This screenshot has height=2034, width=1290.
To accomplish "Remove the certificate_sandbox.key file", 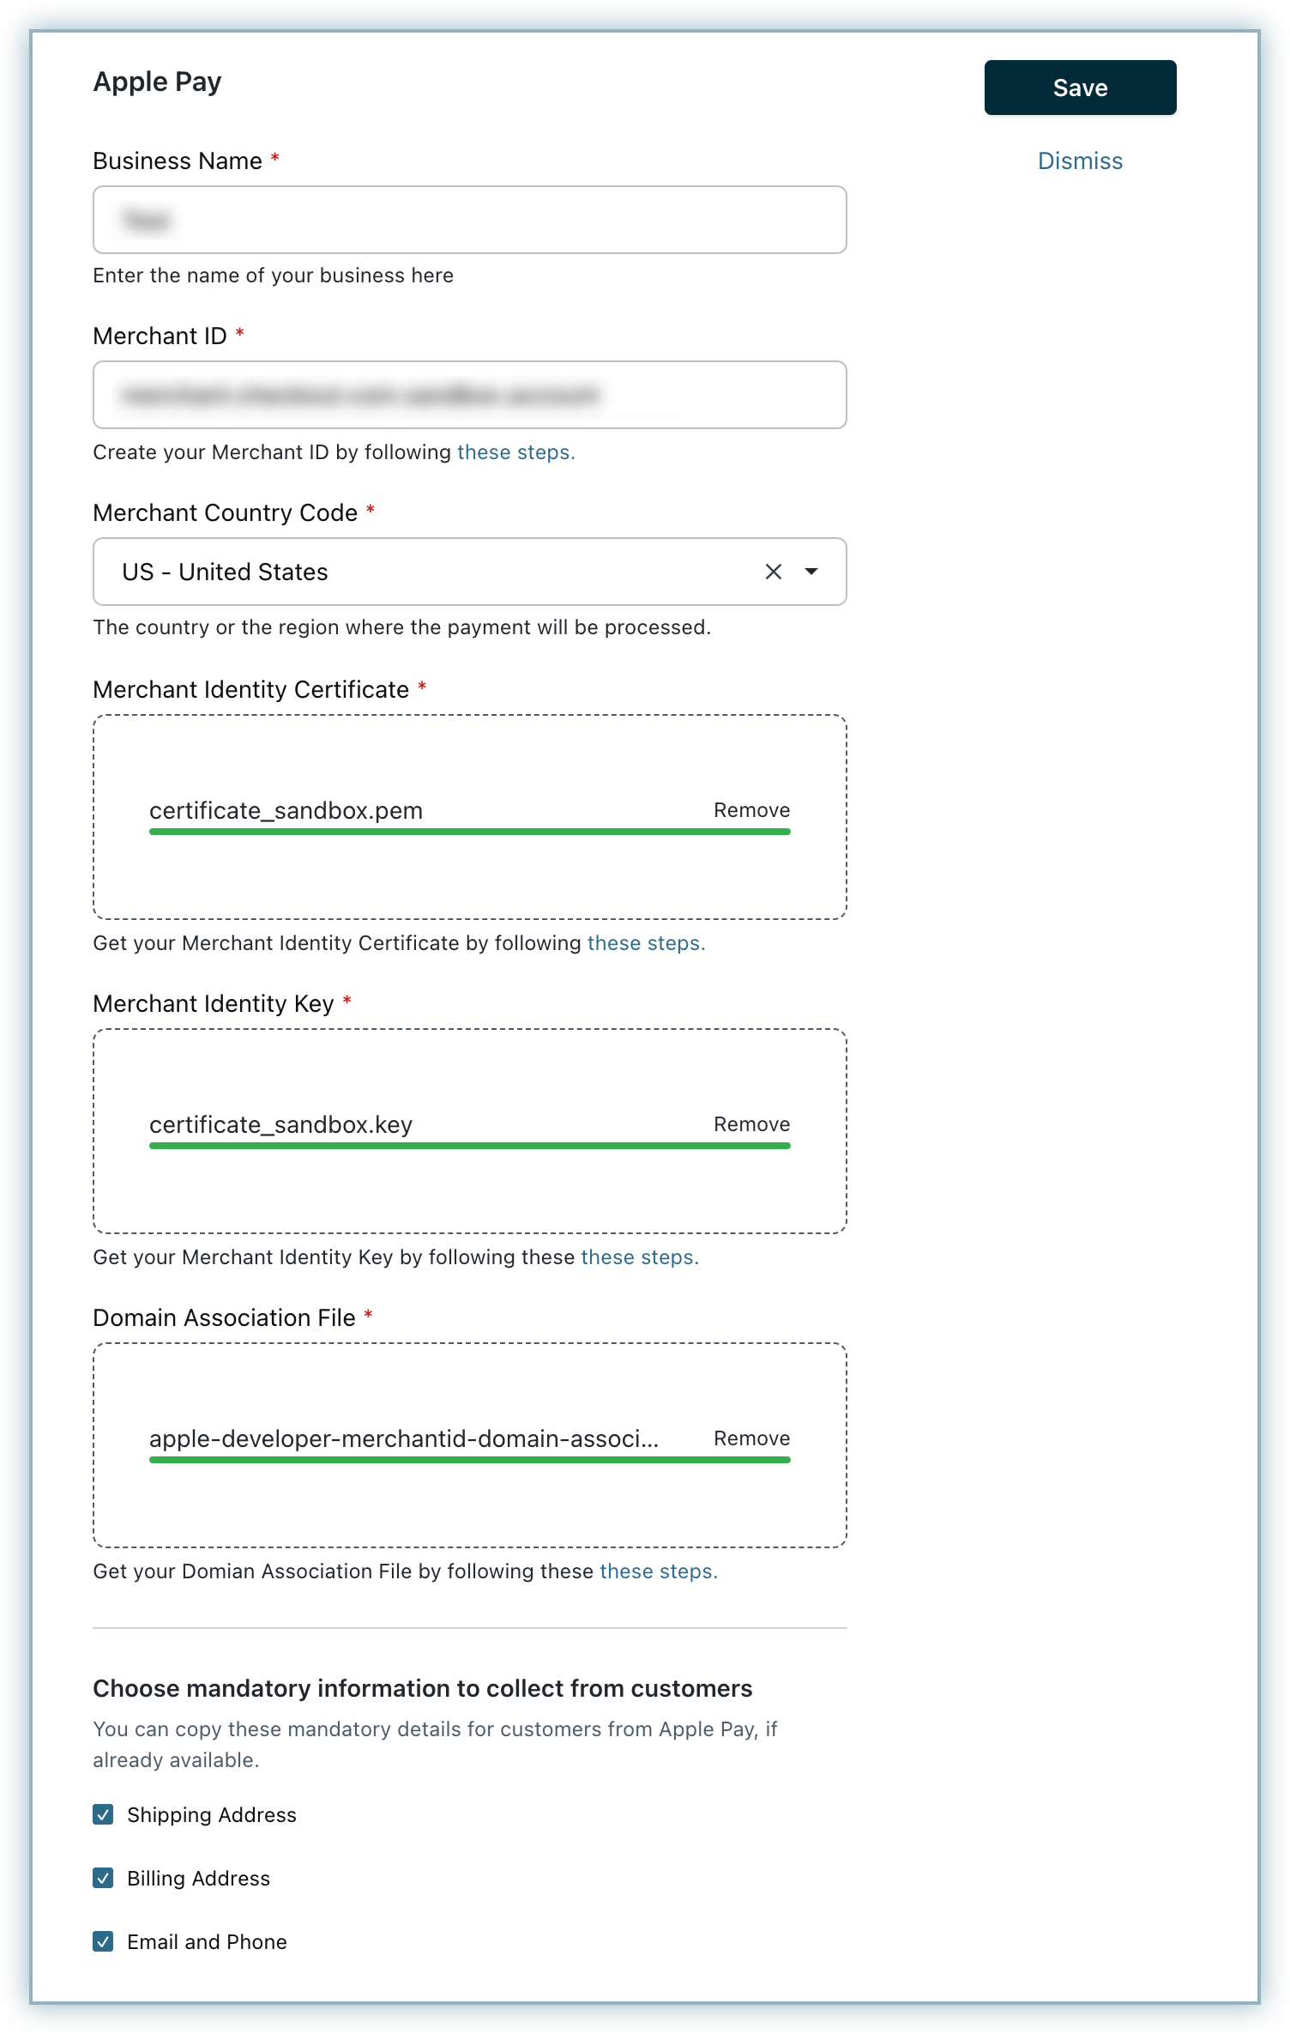I will point(751,1124).
